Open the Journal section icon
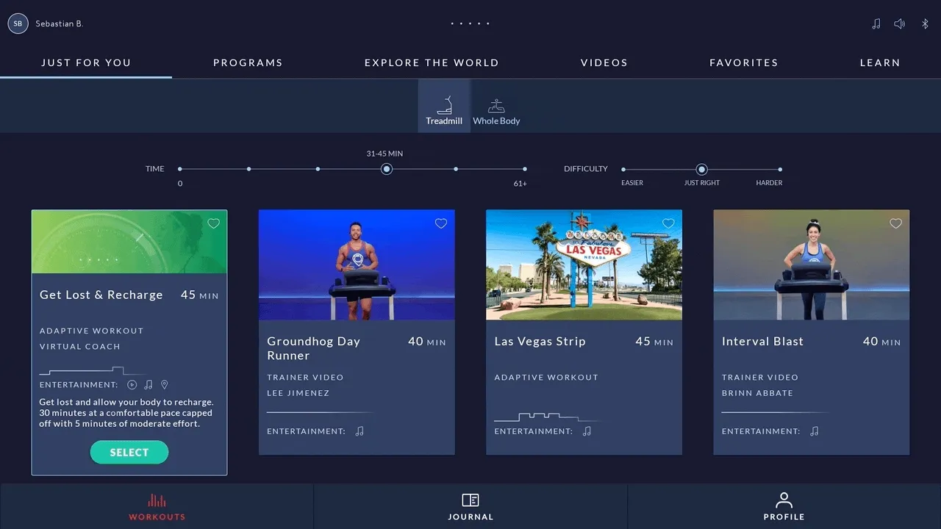The width and height of the screenshot is (941, 529). (470, 501)
